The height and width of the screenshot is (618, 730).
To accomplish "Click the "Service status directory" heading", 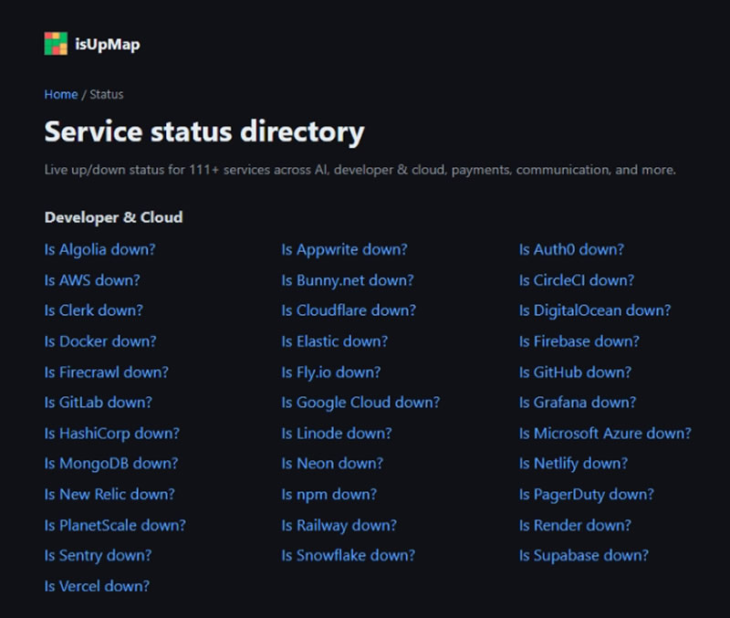I will (204, 131).
